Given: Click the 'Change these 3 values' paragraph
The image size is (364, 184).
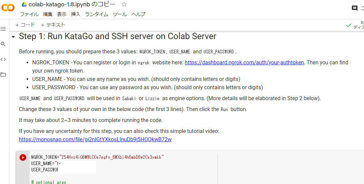Looking at the screenshot, I should tap(133, 109).
